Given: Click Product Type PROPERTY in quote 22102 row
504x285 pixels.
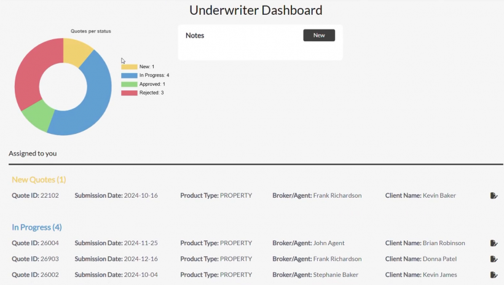Looking at the screenshot, I should click(x=216, y=195).
